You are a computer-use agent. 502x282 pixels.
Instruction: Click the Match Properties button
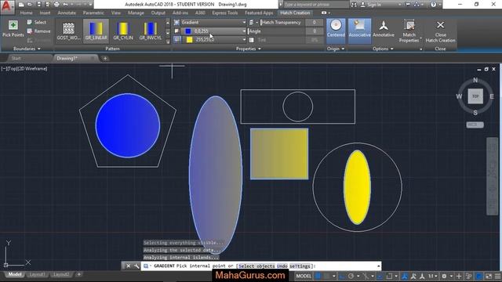409,31
